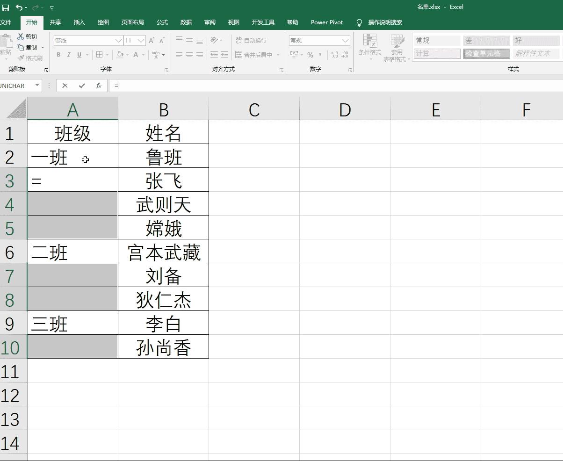Click the Undo arrow icon
The height and width of the screenshot is (461, 563).
(19, 7)
